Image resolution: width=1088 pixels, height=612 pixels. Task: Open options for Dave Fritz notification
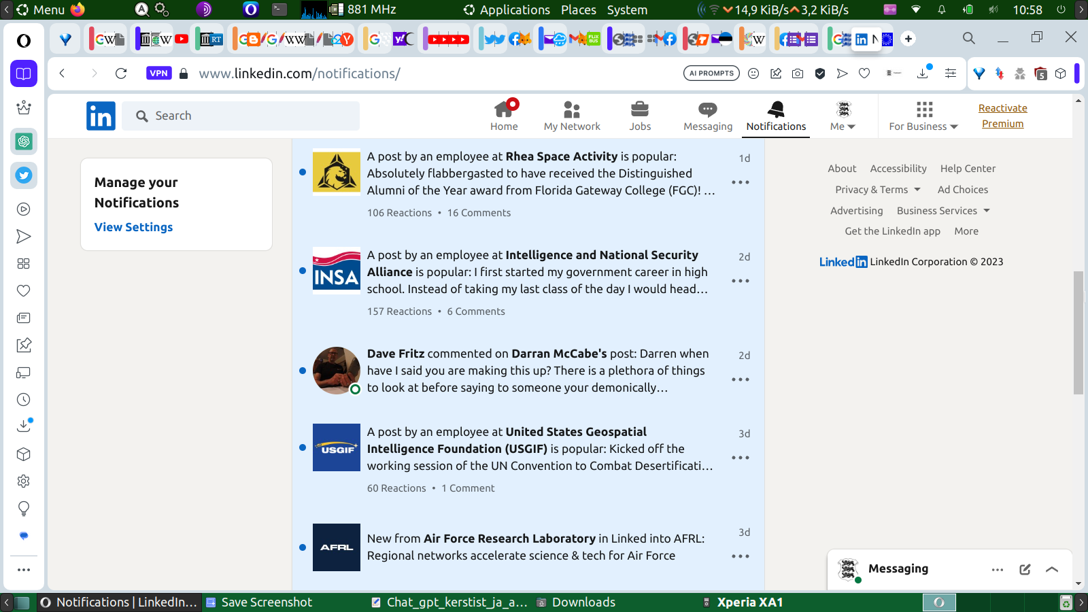click(741, 379)
